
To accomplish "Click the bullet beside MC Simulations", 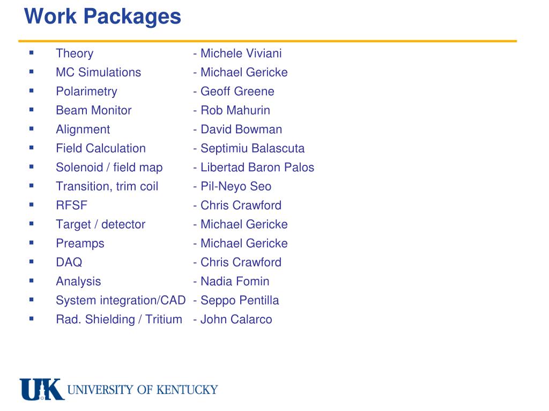I will (x=32, y=72).
